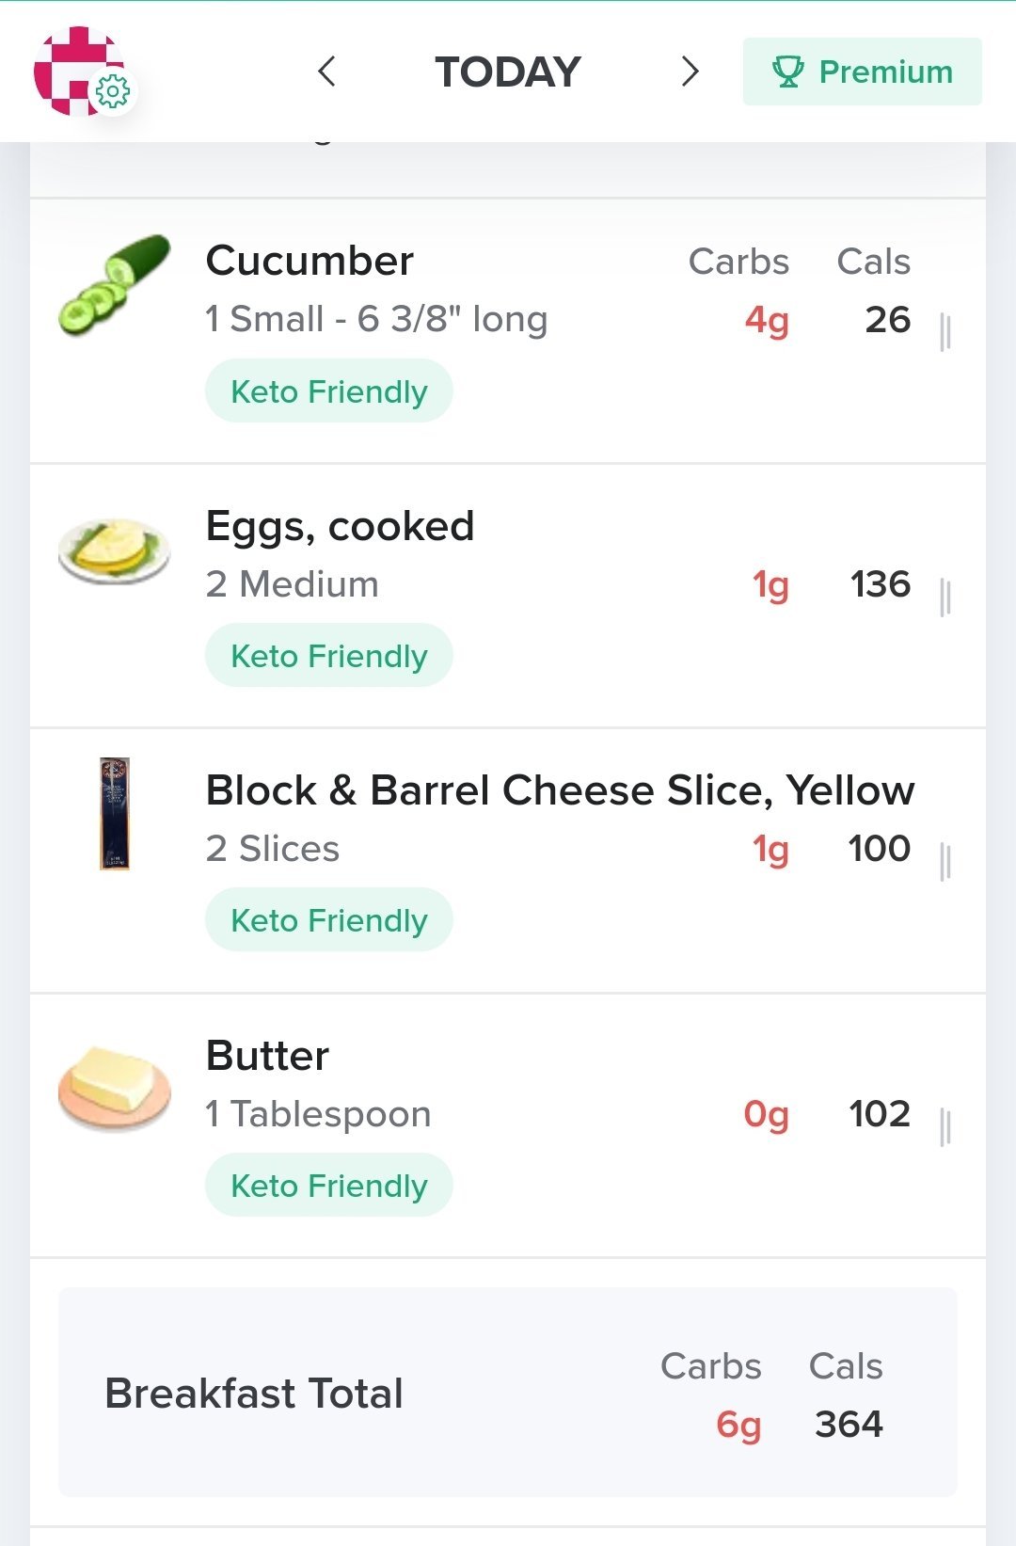Click the cooked Eggs food image

114,550
